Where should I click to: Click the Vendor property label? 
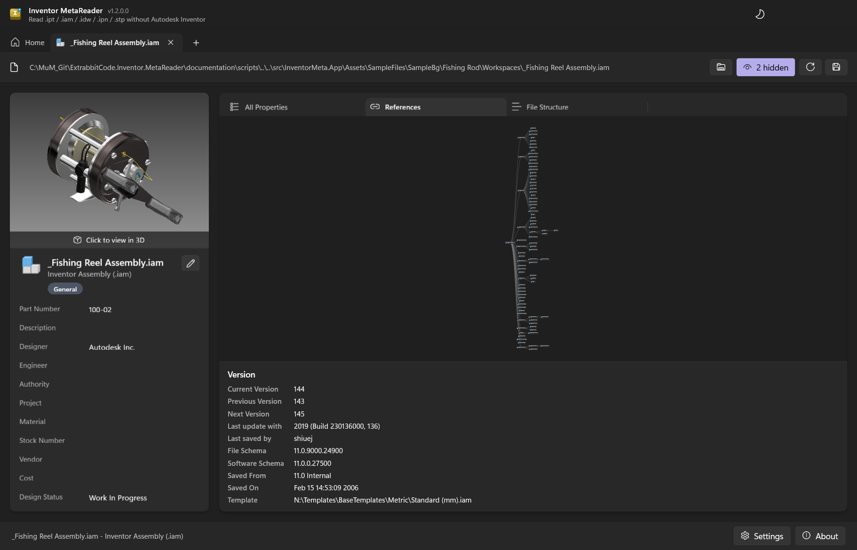31,459
